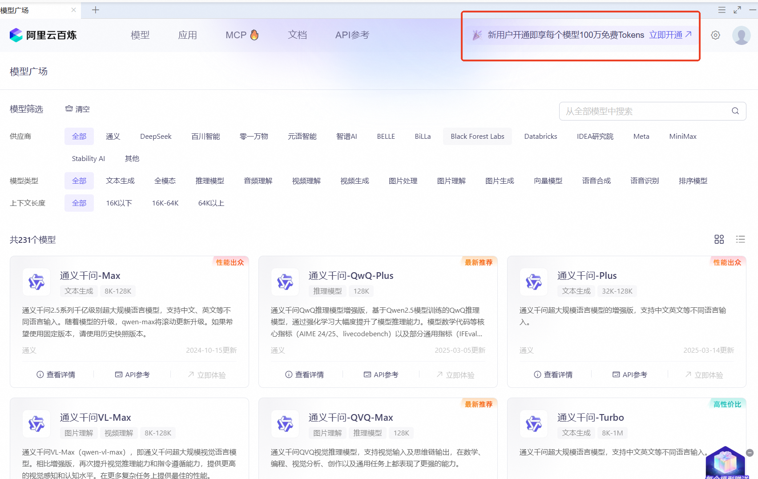Click the 通义千问-QwQ-Plus model logo

(285, 282)
